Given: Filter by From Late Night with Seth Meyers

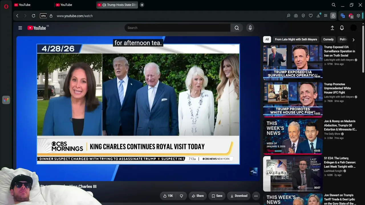Looking at the screenshot, I should pos(296,40).
